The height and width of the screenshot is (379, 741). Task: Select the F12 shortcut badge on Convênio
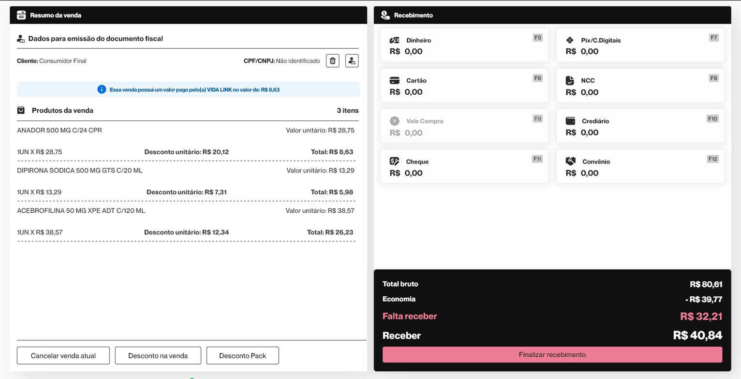pyautogui.click(x=712, y=159)
